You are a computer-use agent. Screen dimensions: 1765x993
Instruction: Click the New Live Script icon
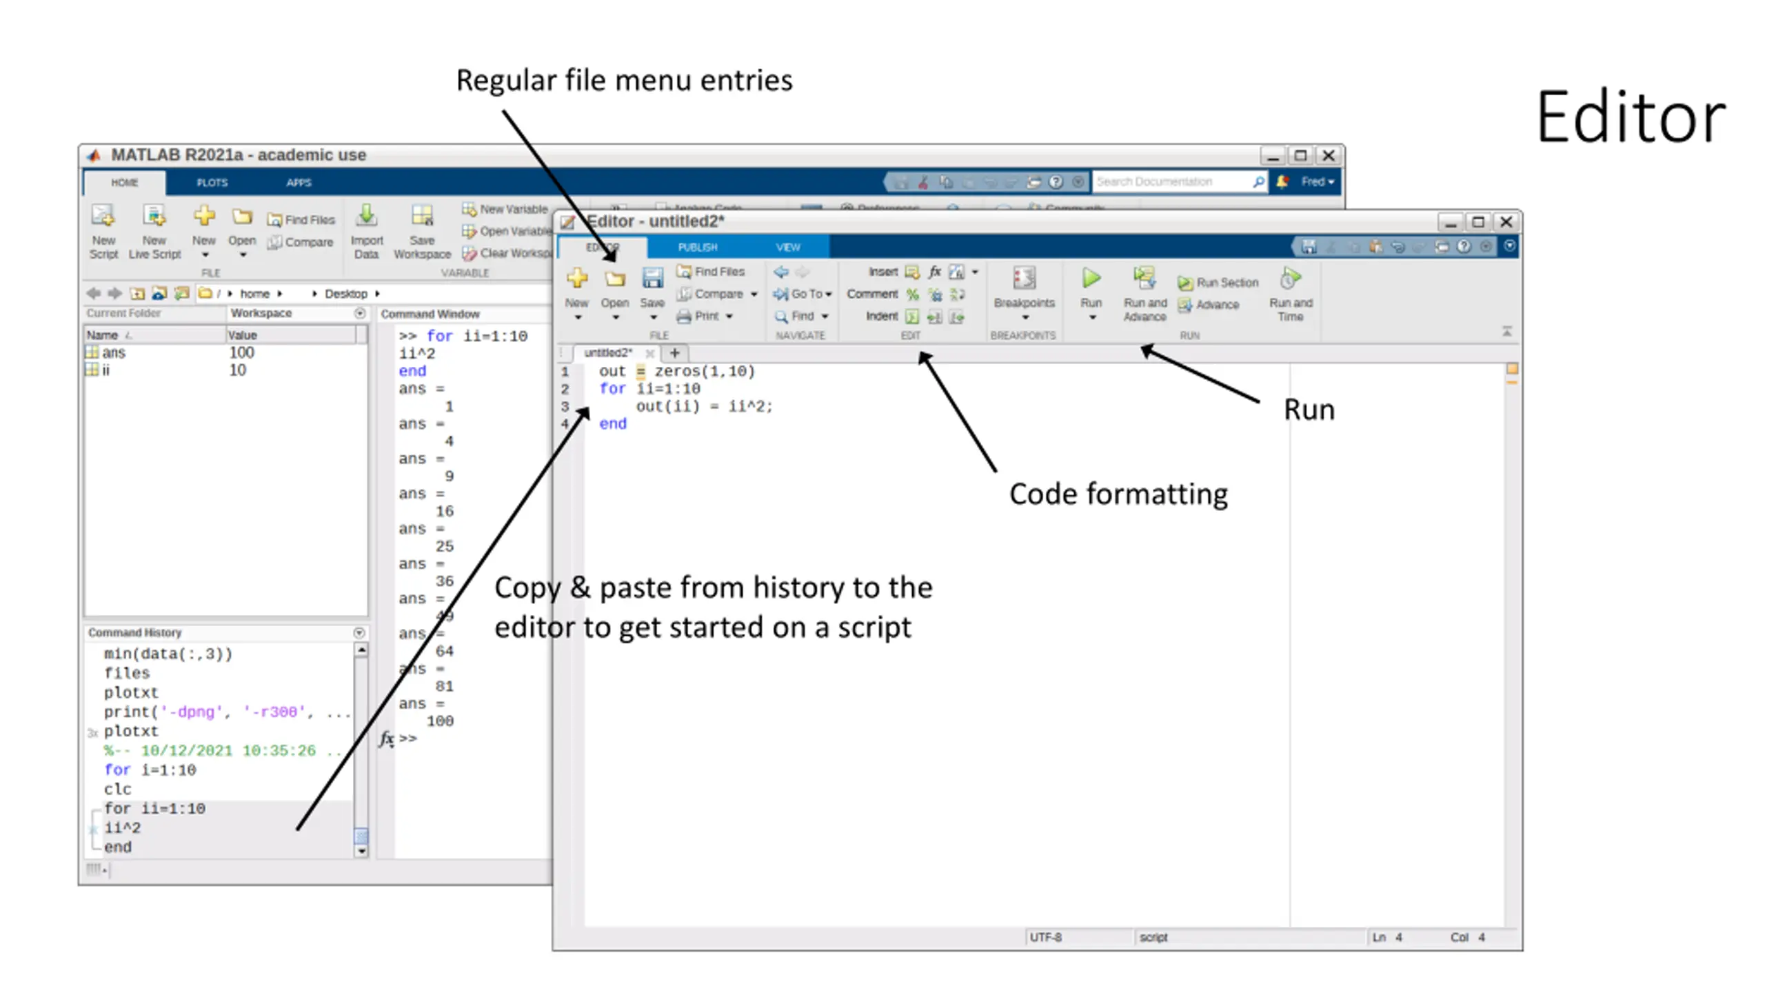coord(154,217)
